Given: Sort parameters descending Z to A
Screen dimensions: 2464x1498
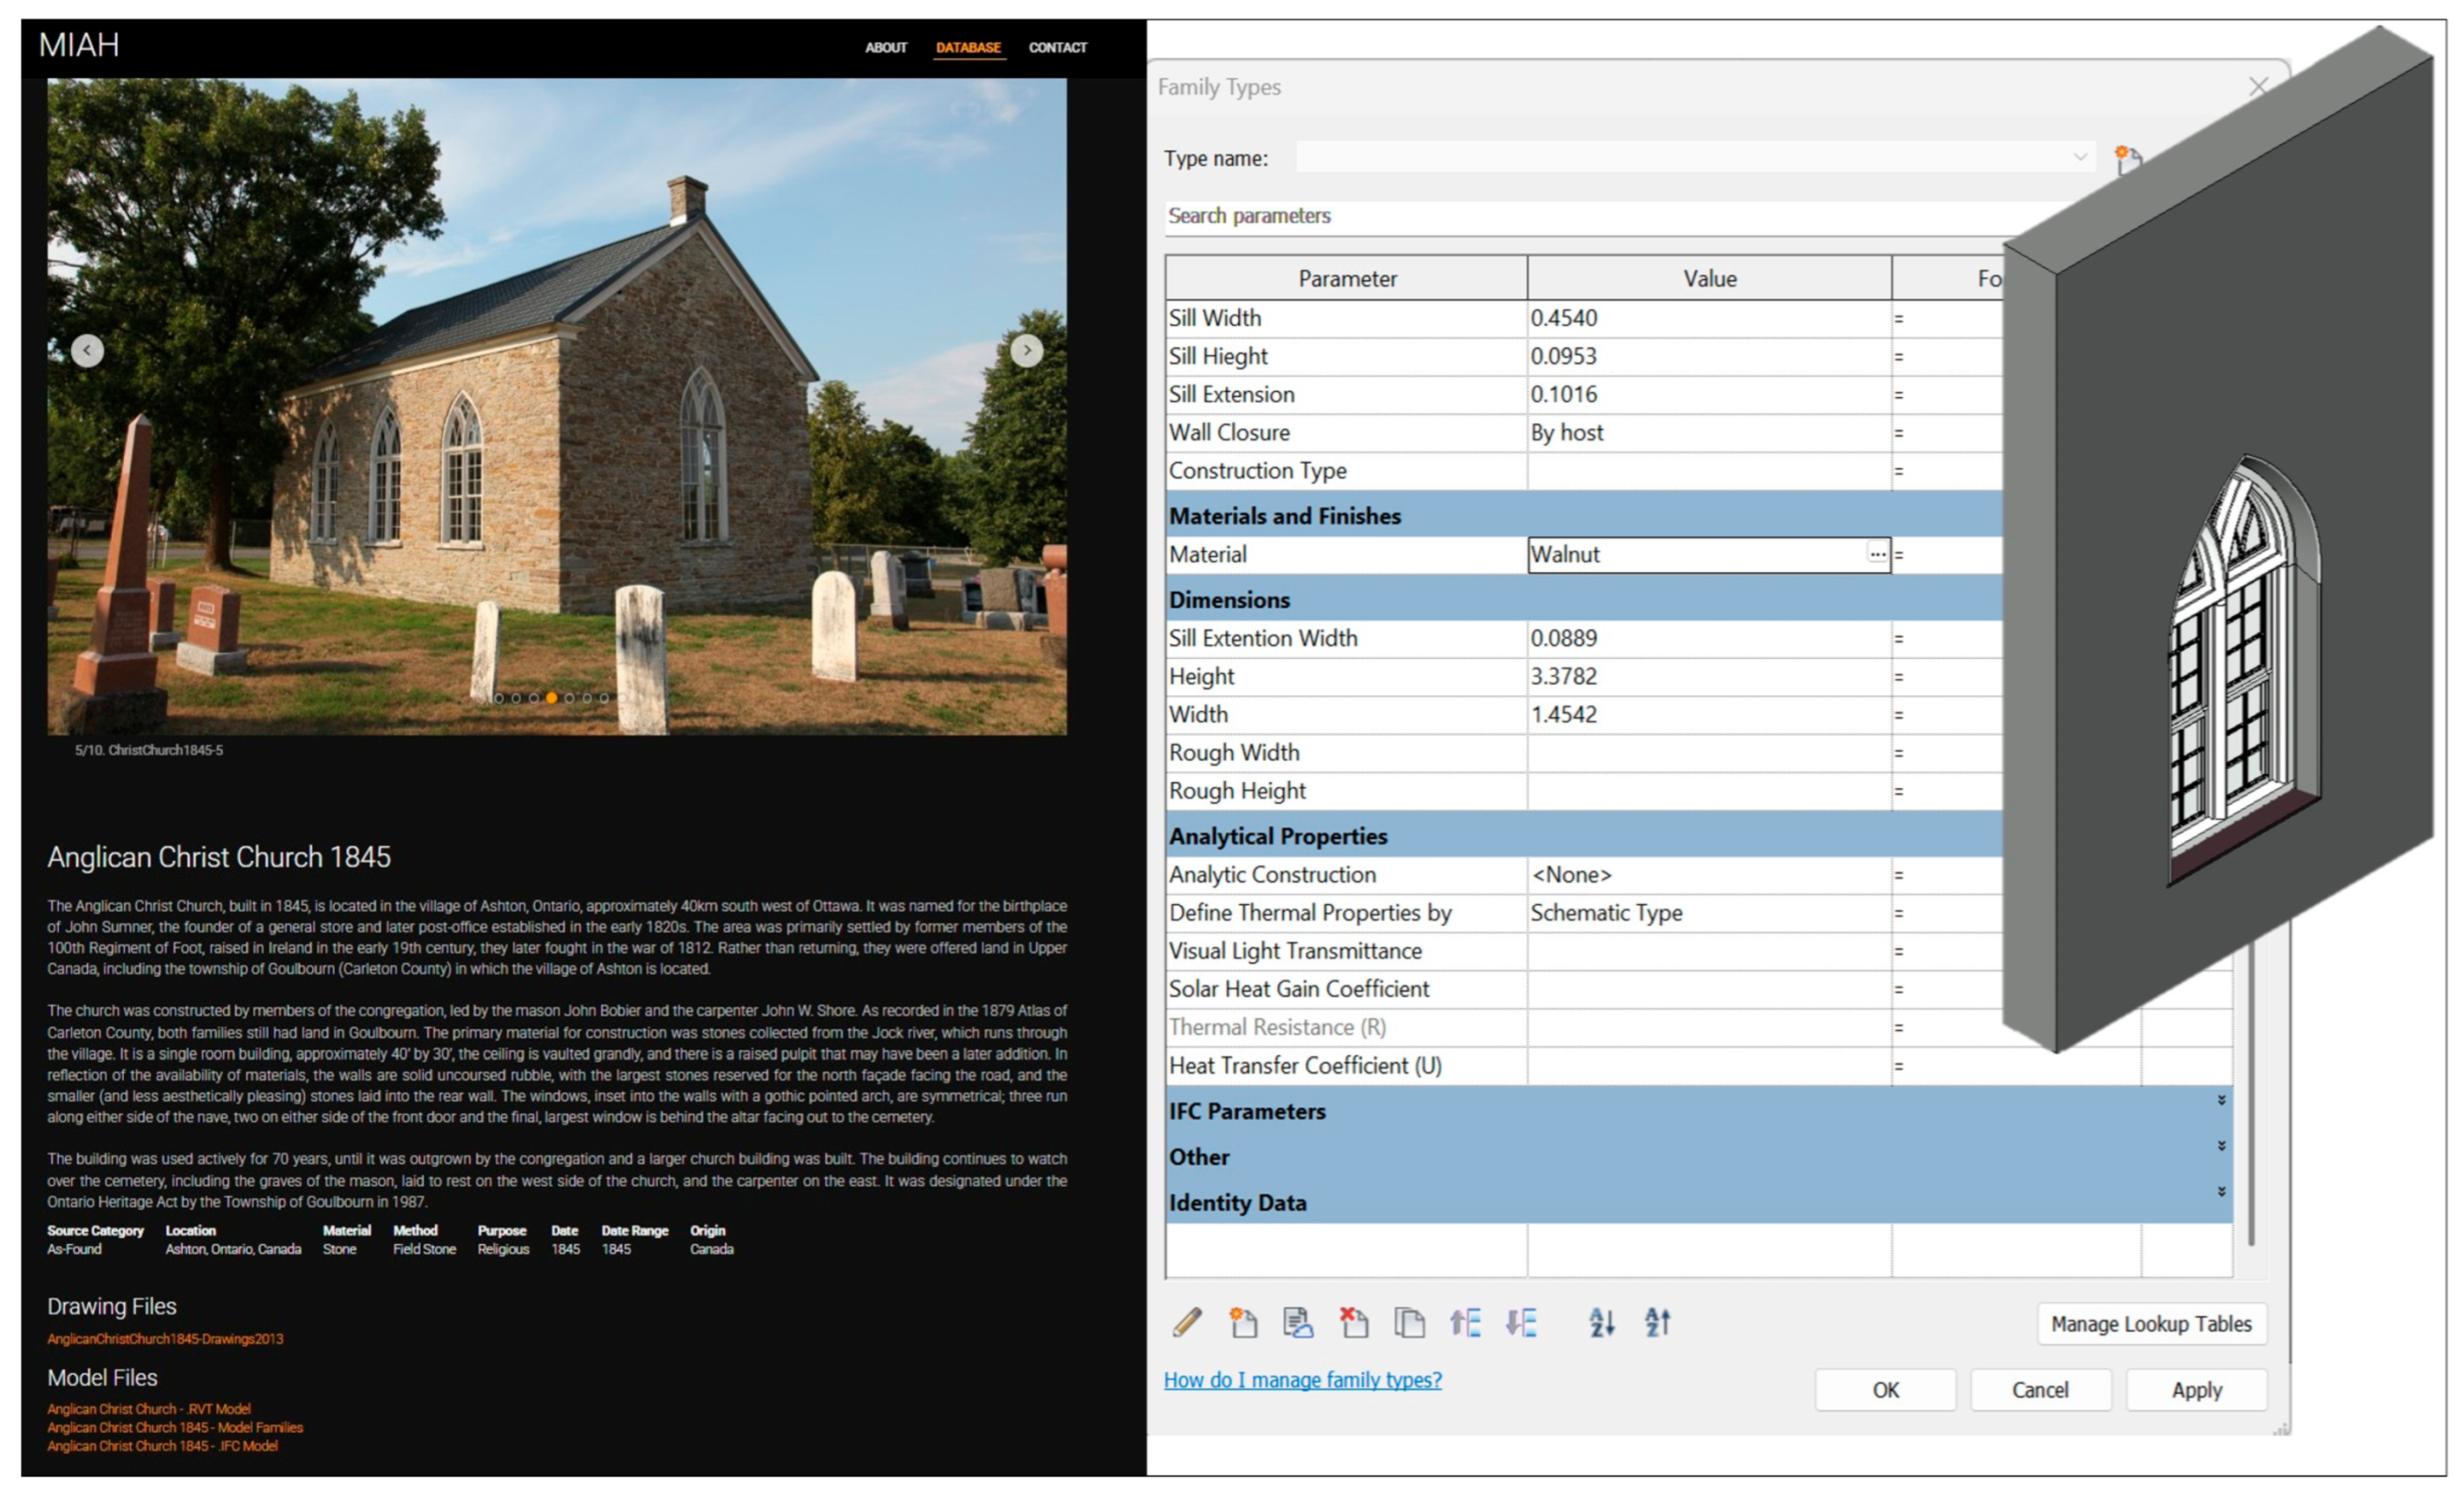Looking at the screenshot, I should [x=1658, y=1322].
